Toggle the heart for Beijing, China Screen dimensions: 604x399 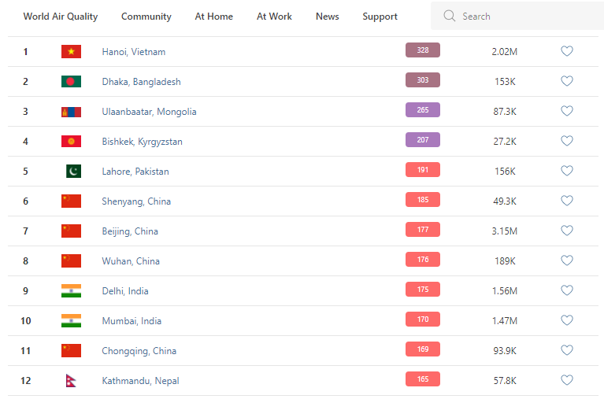click(567, 231)
